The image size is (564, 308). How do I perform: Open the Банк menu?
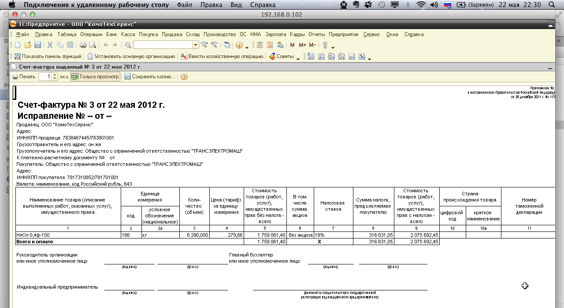pos(112,34)
